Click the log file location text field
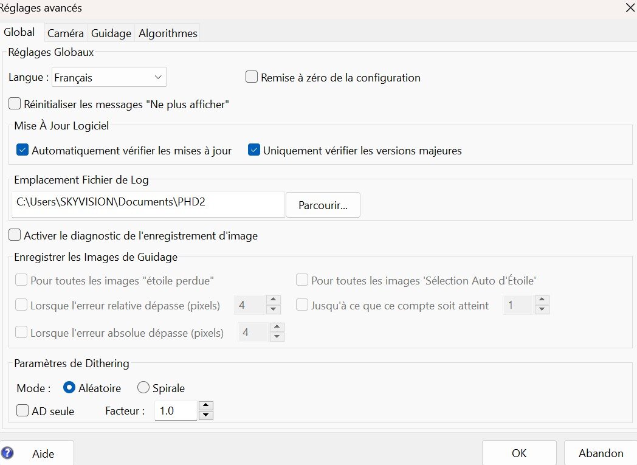The width and height of the screenshot is (637, 465). point(148,202)
